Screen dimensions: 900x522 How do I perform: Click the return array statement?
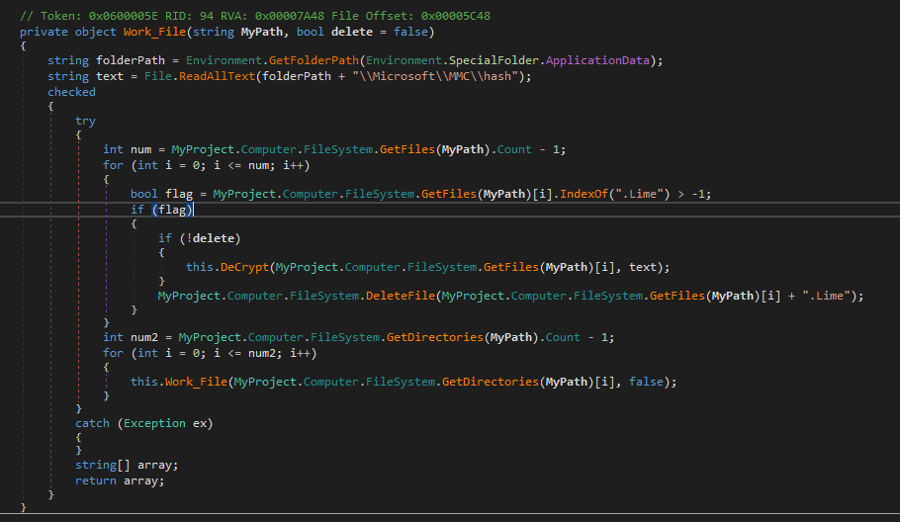click(117, 481)
